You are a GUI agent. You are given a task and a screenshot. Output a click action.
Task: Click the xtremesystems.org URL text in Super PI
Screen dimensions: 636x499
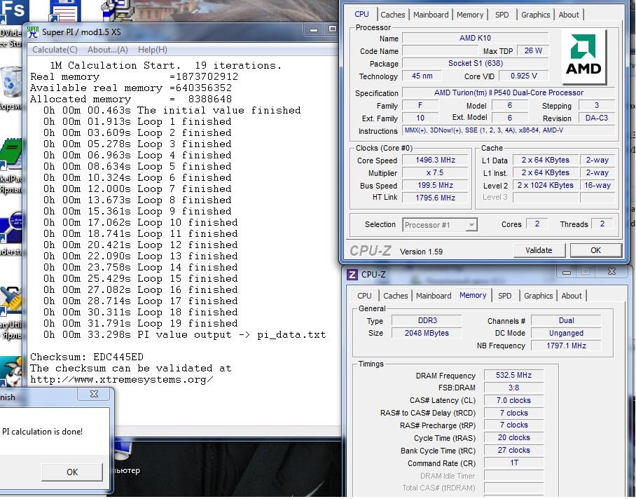click(122, 380)
